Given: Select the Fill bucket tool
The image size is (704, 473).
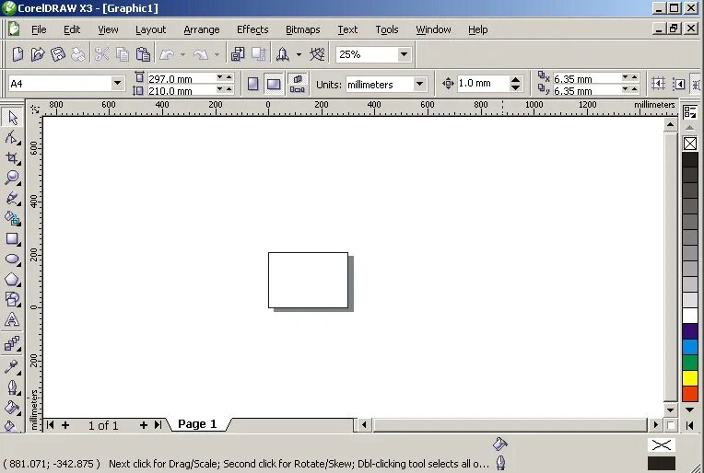Looking at the screenshot, I should 12,407.
